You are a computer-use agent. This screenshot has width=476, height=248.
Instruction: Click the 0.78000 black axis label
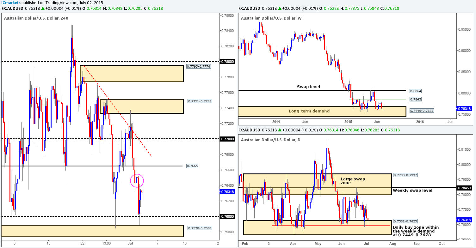point(227,62)
